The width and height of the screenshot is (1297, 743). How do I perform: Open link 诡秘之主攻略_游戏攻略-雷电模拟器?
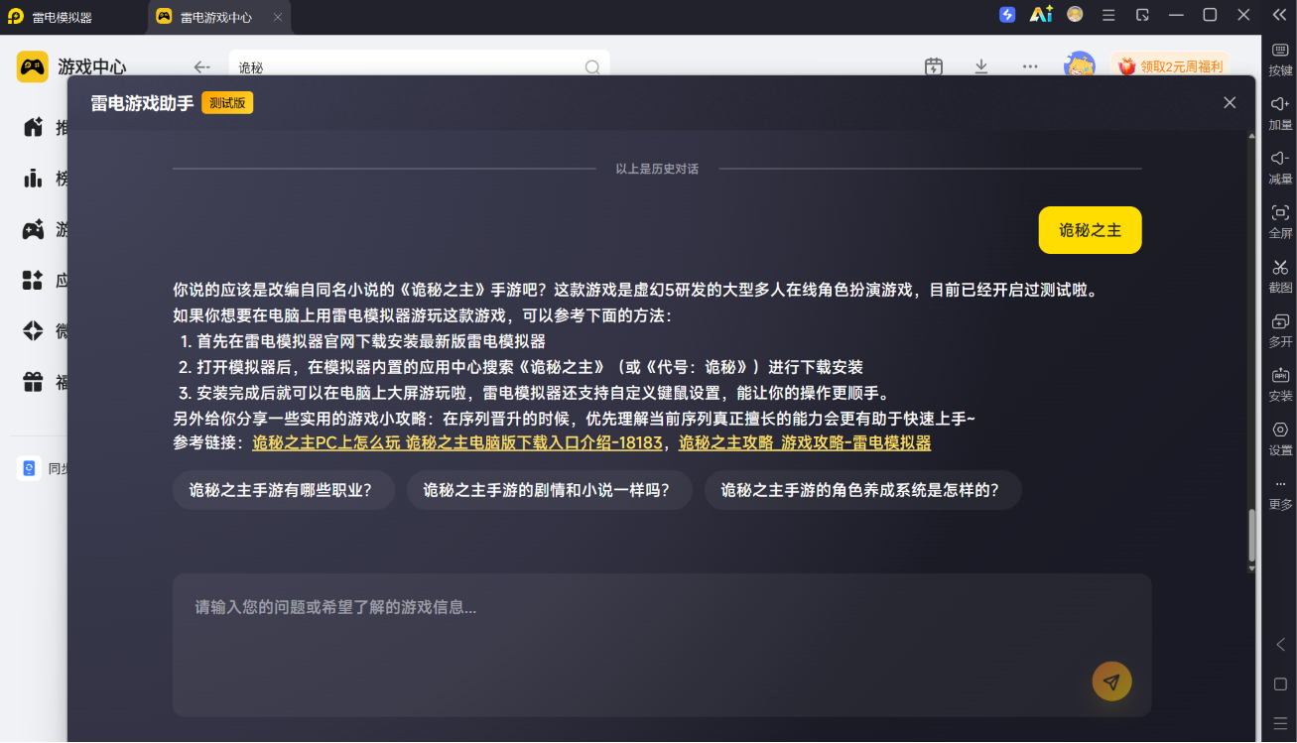(805, 443)
